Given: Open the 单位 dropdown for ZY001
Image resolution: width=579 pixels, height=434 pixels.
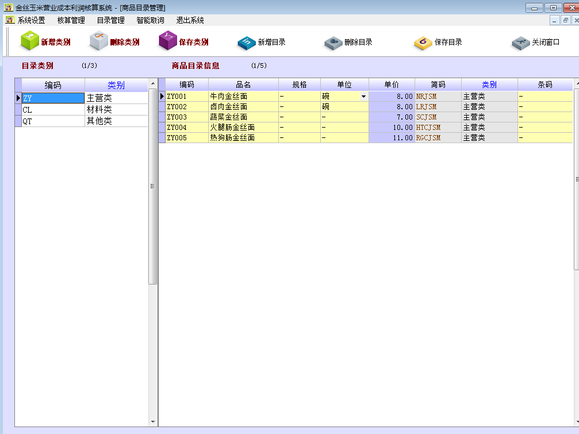Looking at the screenshot, I should click(x=363, y=97).
